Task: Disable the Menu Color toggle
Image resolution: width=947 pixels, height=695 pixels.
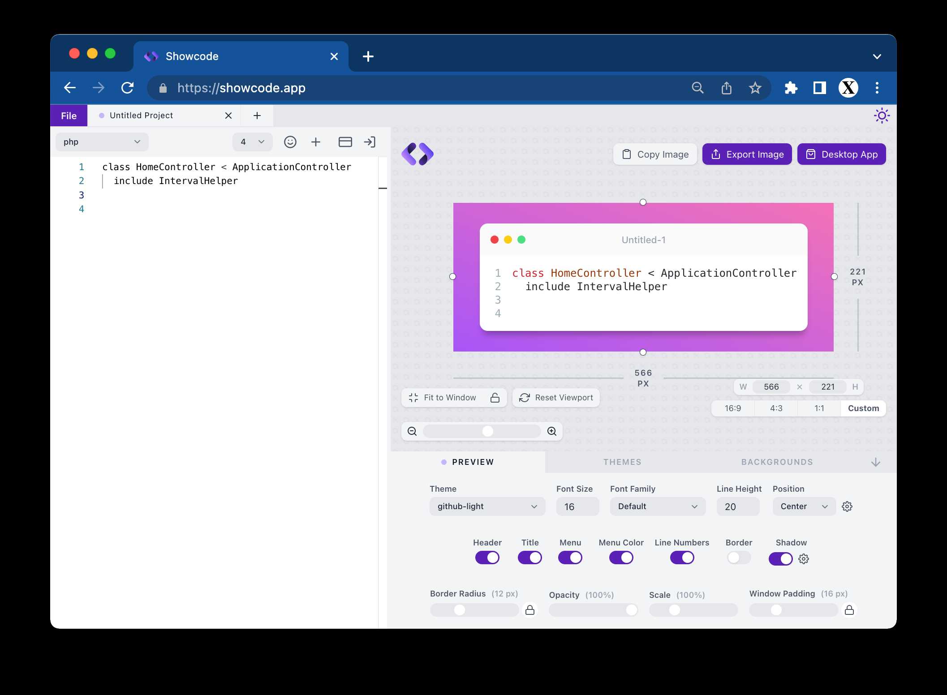Action: point(621,558)
